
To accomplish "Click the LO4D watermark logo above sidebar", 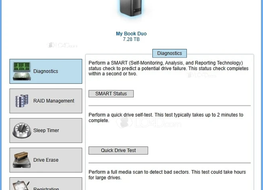I will 62,45.
